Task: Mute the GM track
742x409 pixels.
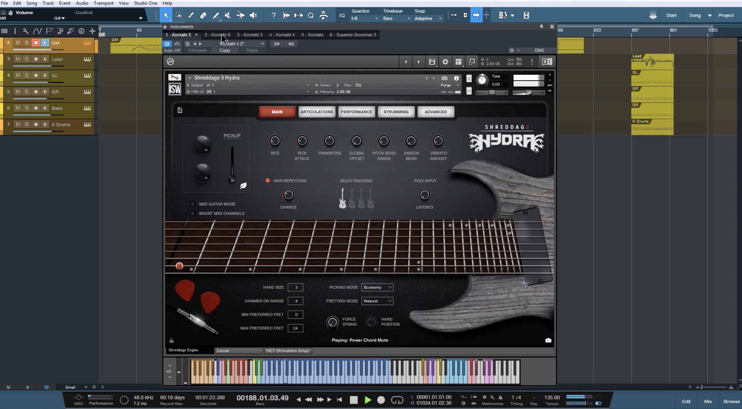Action: [18, 43]
